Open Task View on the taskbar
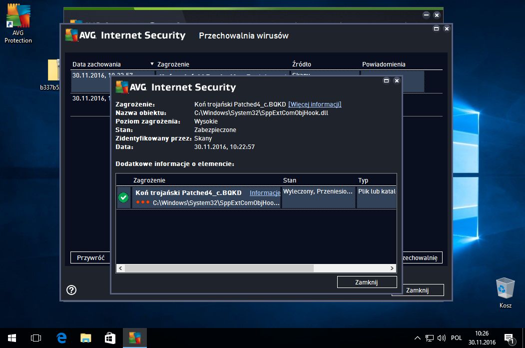 tap(35, 338)
